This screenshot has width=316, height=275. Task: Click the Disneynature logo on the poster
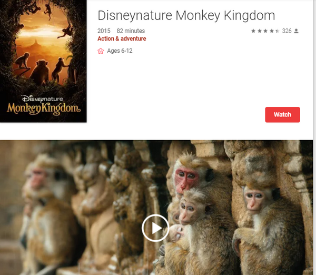(x=43, y=99)
